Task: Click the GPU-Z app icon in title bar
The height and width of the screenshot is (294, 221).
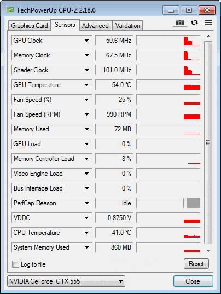Action: (x=10, y=10)
